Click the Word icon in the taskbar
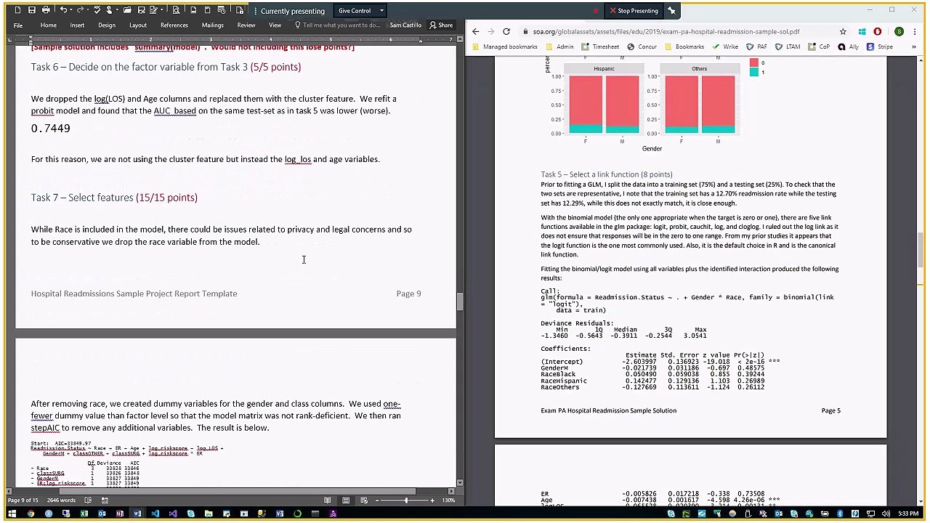 pyautogui.click(x=137, y=514)
